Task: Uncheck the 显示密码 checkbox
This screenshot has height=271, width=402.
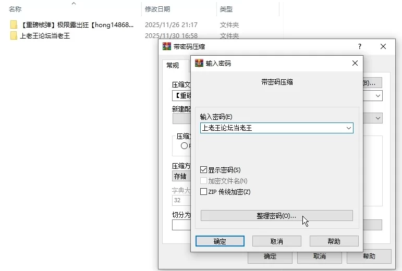Action: 204,170
